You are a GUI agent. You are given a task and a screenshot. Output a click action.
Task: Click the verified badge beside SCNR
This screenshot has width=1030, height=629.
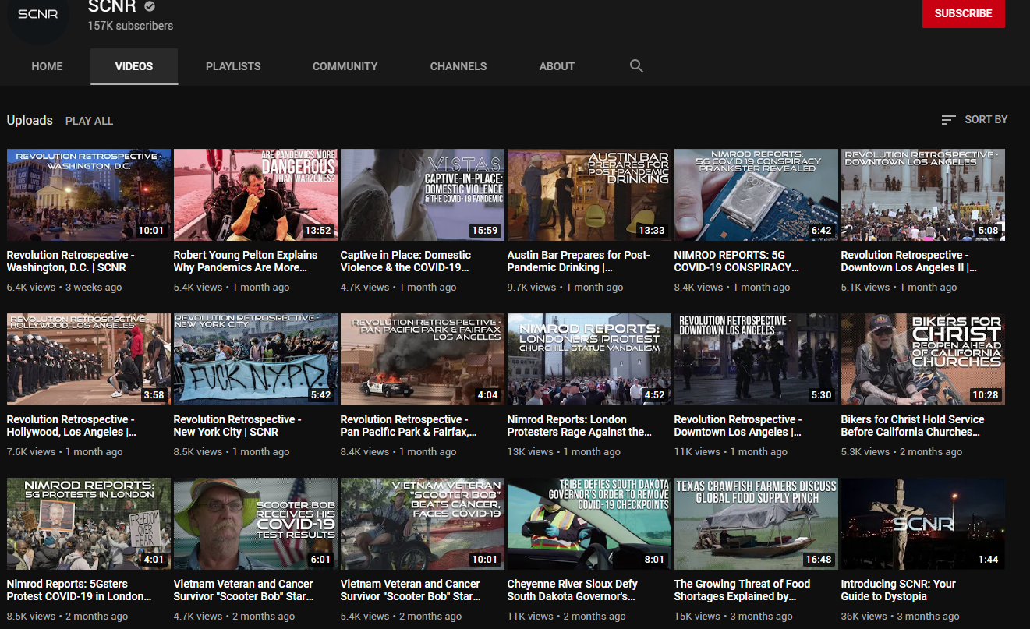tap(150, 7)
